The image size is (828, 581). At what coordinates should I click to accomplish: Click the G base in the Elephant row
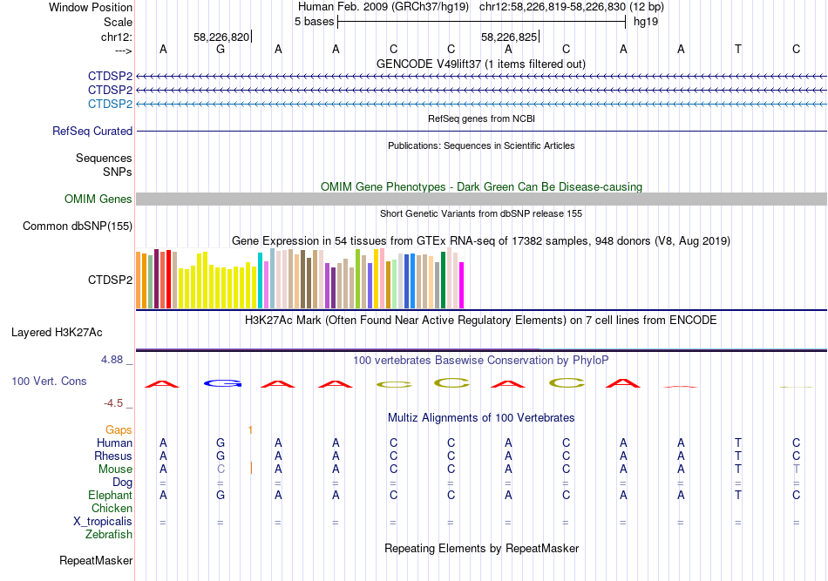(221, 495)
